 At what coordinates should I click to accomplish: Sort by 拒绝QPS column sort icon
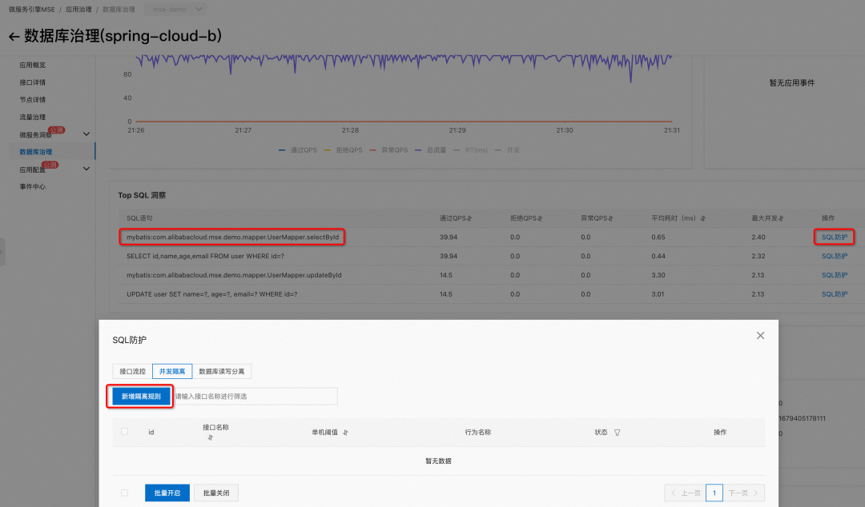pyautogui.click(x=540, y=219)
